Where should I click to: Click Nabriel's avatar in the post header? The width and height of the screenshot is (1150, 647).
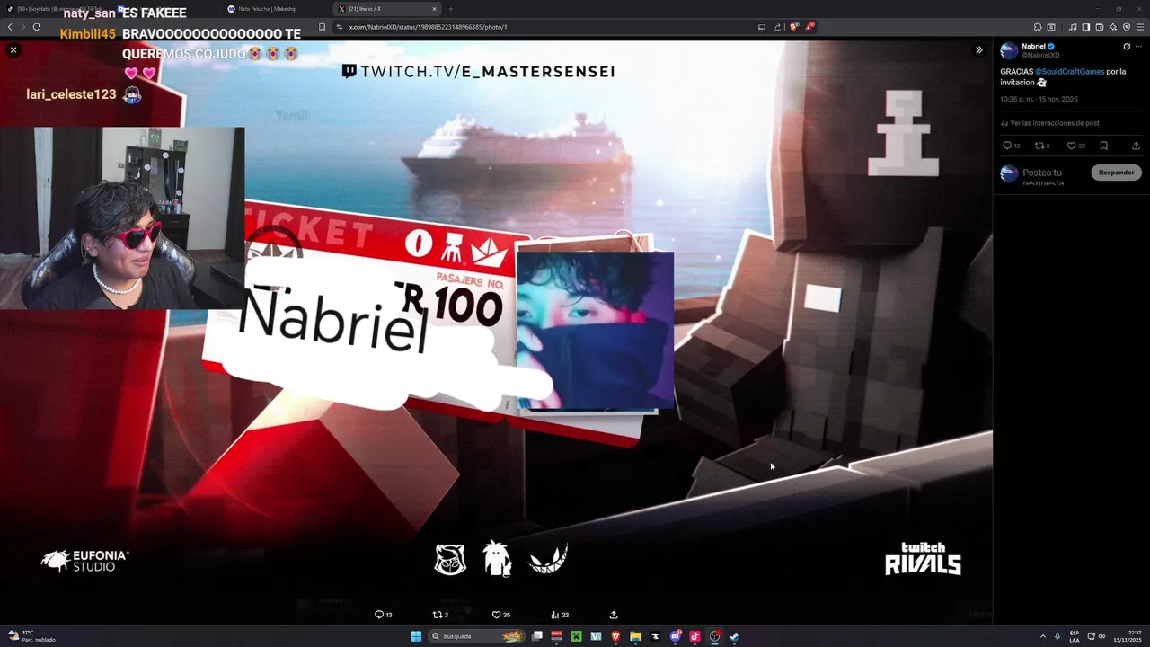tap(1009, 50)
